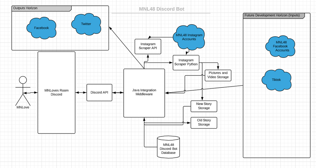Click the Future Development Horizon (Inputs) label
This screenshot has width=316, height=168.
272,15
